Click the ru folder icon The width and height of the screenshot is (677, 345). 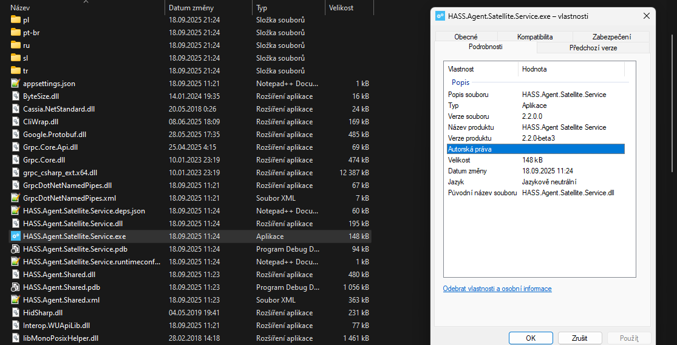point(16,45)
